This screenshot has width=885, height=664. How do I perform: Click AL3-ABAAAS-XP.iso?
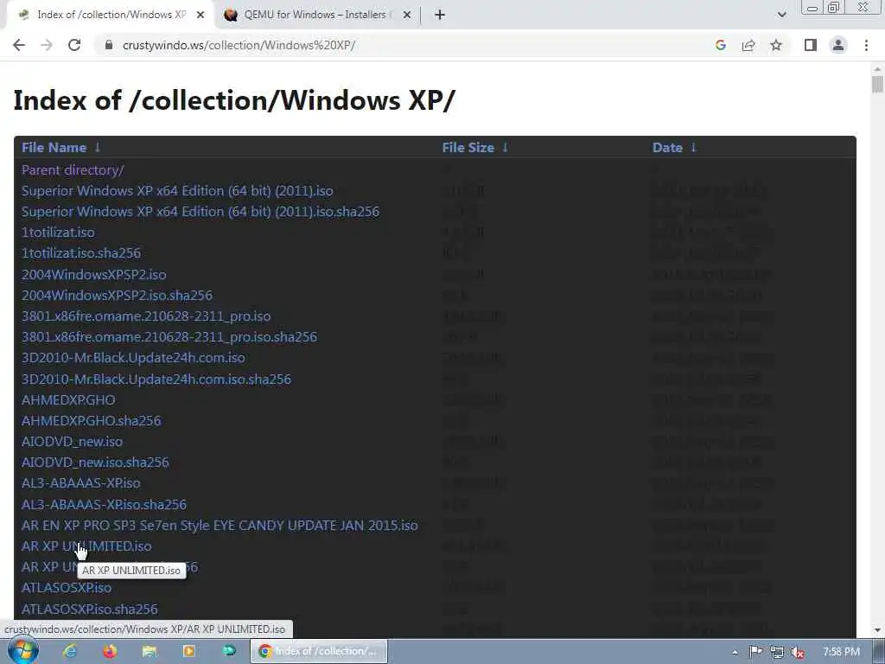[80, 483]
